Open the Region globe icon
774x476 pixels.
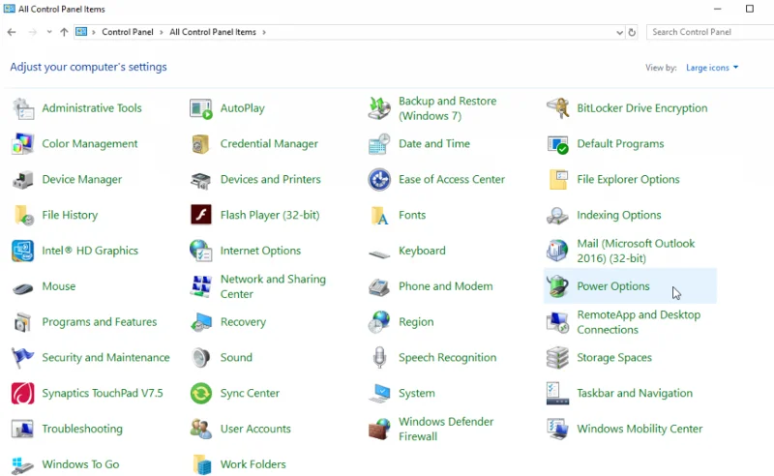[379, 322]
